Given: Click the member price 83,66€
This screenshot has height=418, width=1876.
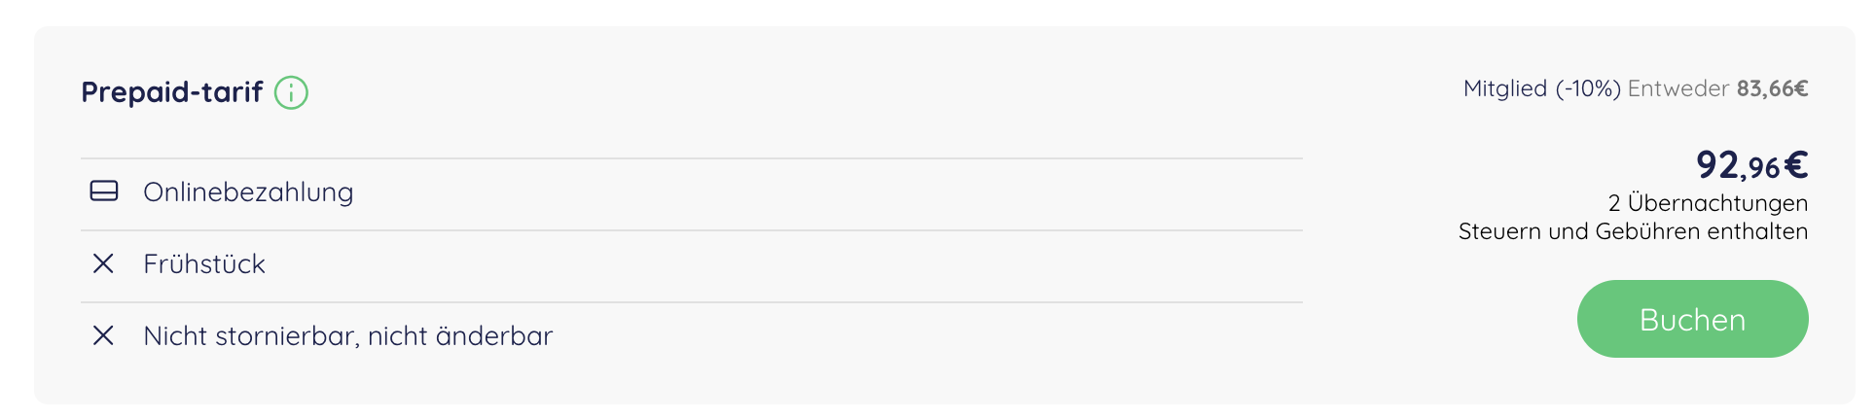Looking at the screenshot, I should pyautogui.click(x=1772, y=88).
